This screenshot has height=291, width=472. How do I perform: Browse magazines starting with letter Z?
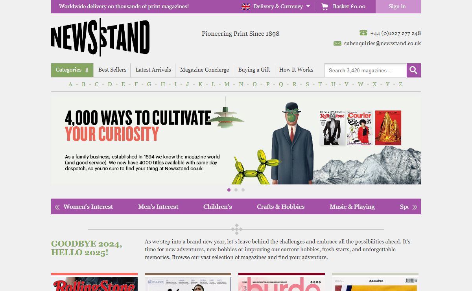(x=401, y=84)
